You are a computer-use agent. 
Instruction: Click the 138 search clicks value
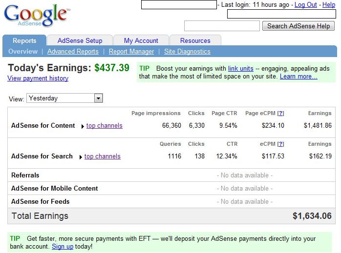tap(200, 156)
